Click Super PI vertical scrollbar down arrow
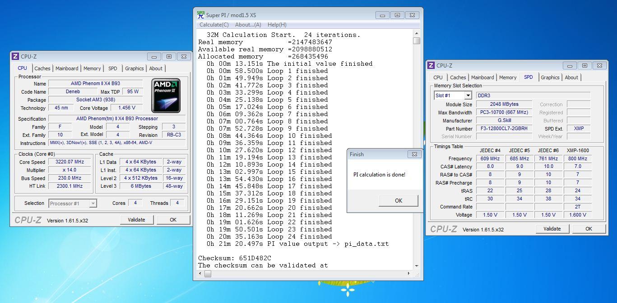 tap(417, 266)
